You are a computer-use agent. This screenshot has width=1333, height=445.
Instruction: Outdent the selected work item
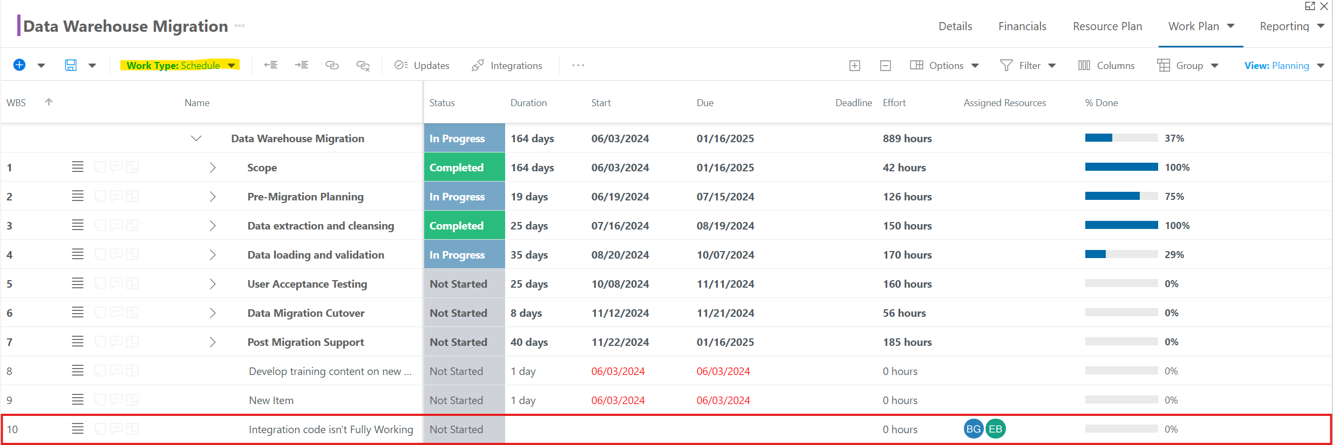[x=271, y=65]
